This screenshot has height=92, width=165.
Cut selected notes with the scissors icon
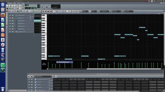(65, 11)
